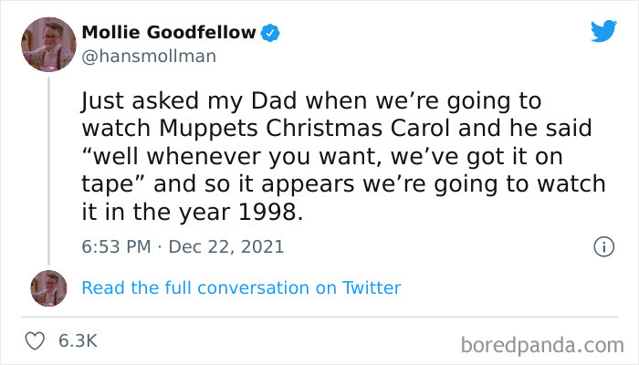Open Mollie Goodfellow's large profile picture

click(47, 43)
